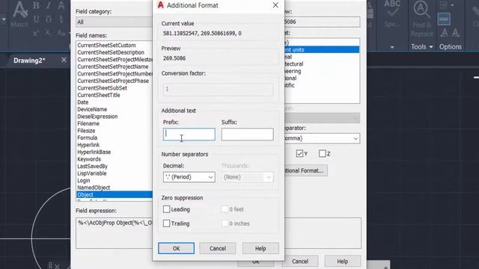Click the Match text formatting icon

coord(20,13)
